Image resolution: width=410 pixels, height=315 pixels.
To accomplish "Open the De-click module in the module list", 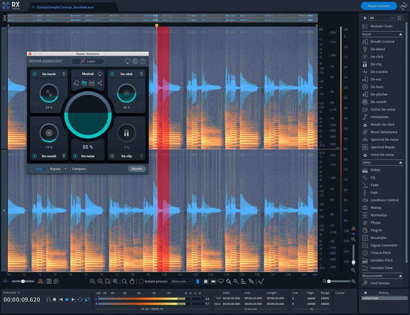I will (x=373, y=57).
